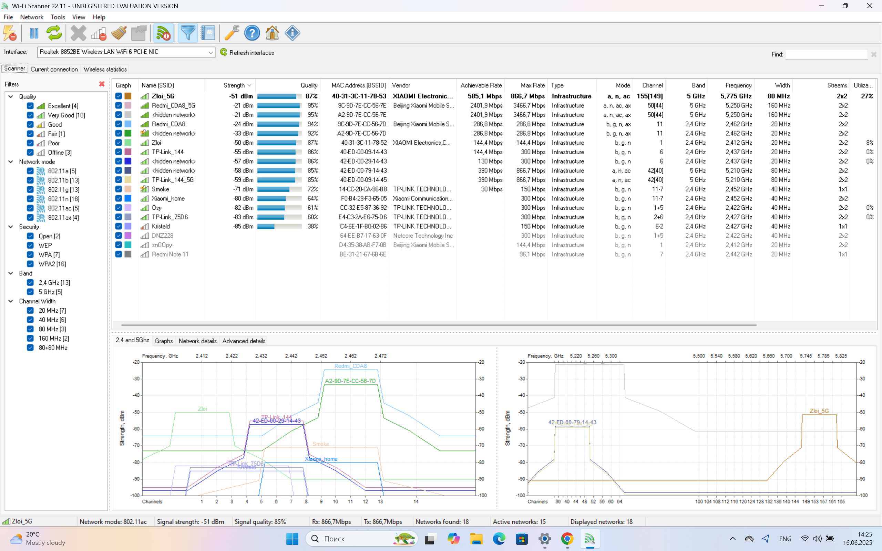Click the blue question mark help icon

click(x=252, y=33)
